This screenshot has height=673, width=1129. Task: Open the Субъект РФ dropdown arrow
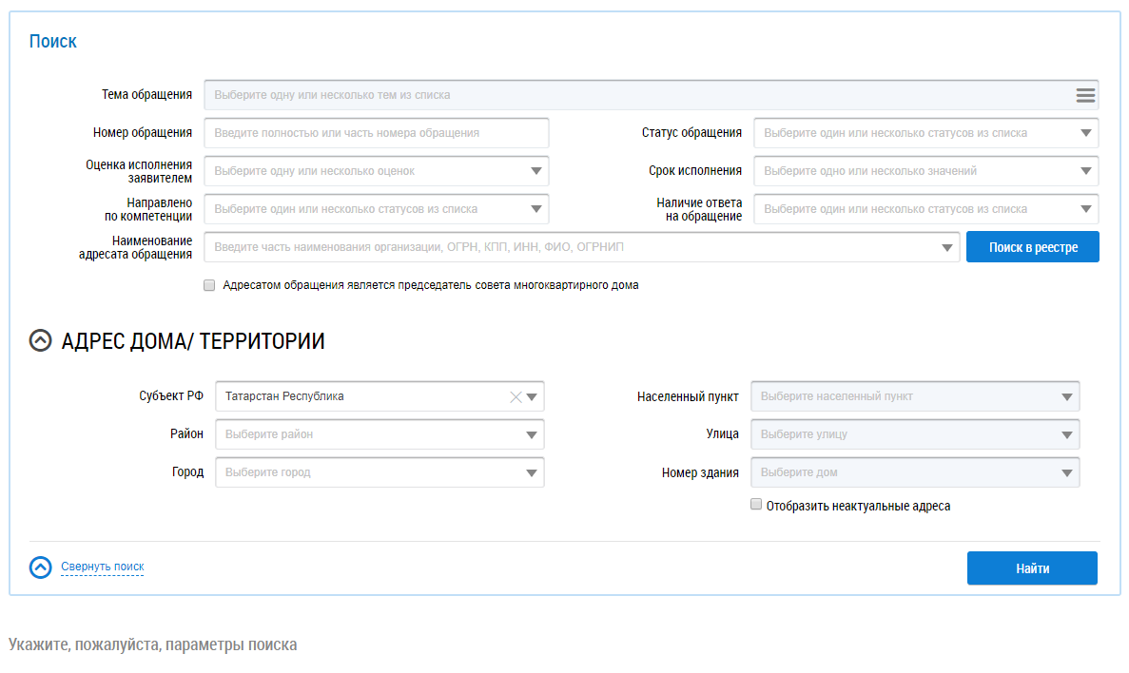pyautogui.click(x=532, y=397)
